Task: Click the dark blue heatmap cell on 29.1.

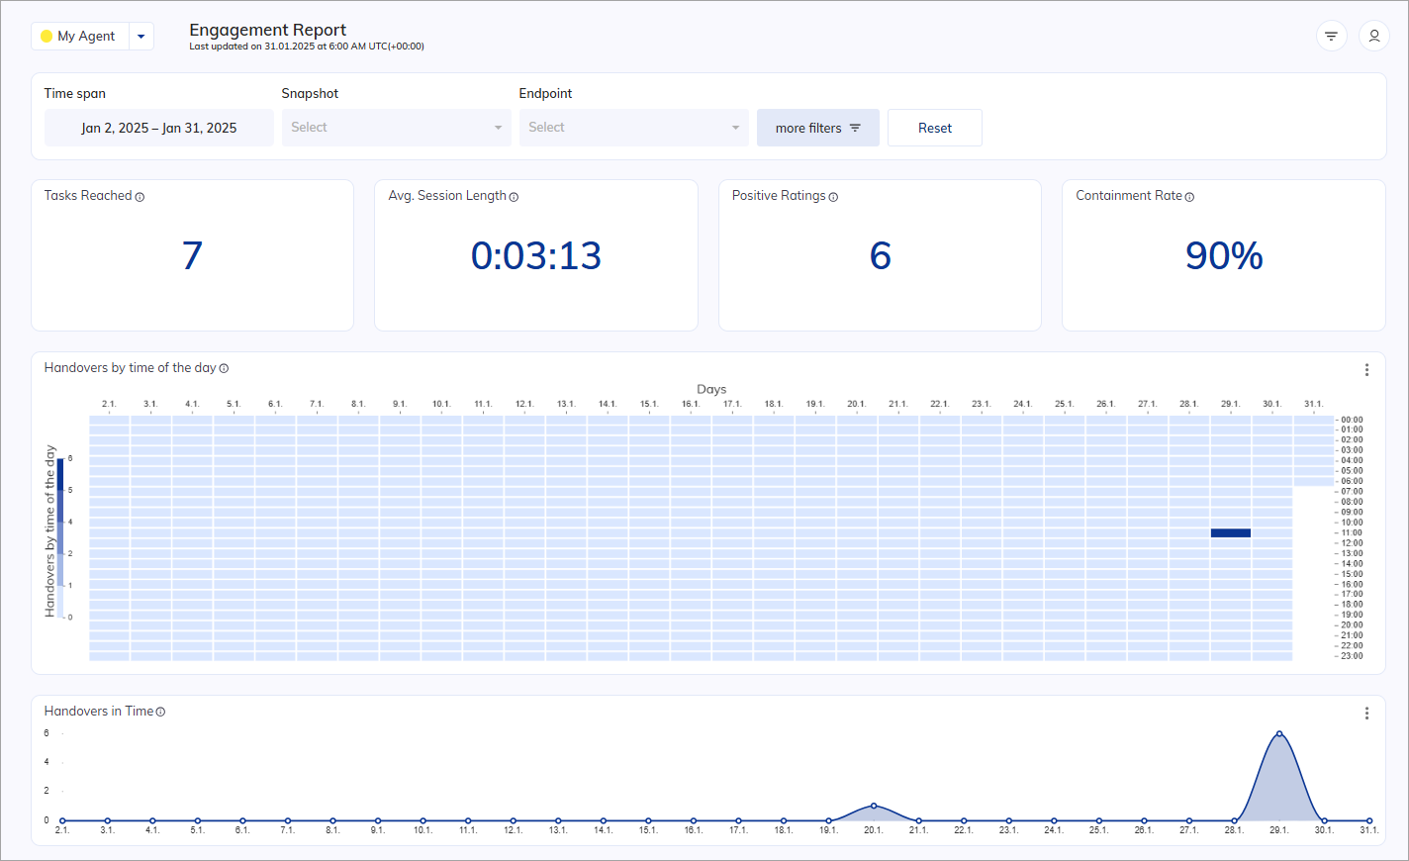Action: point(1230,532)
